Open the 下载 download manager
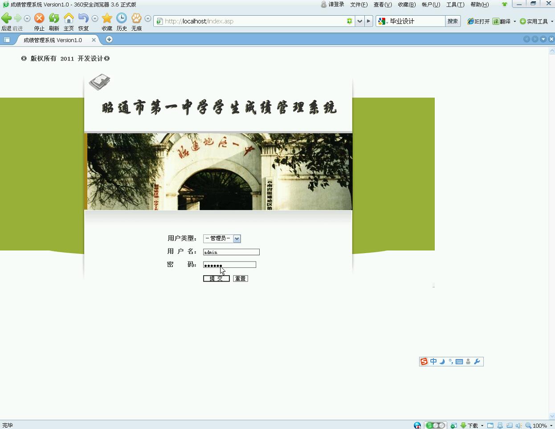This screenshot has width=555, height=429. [471, 425]
